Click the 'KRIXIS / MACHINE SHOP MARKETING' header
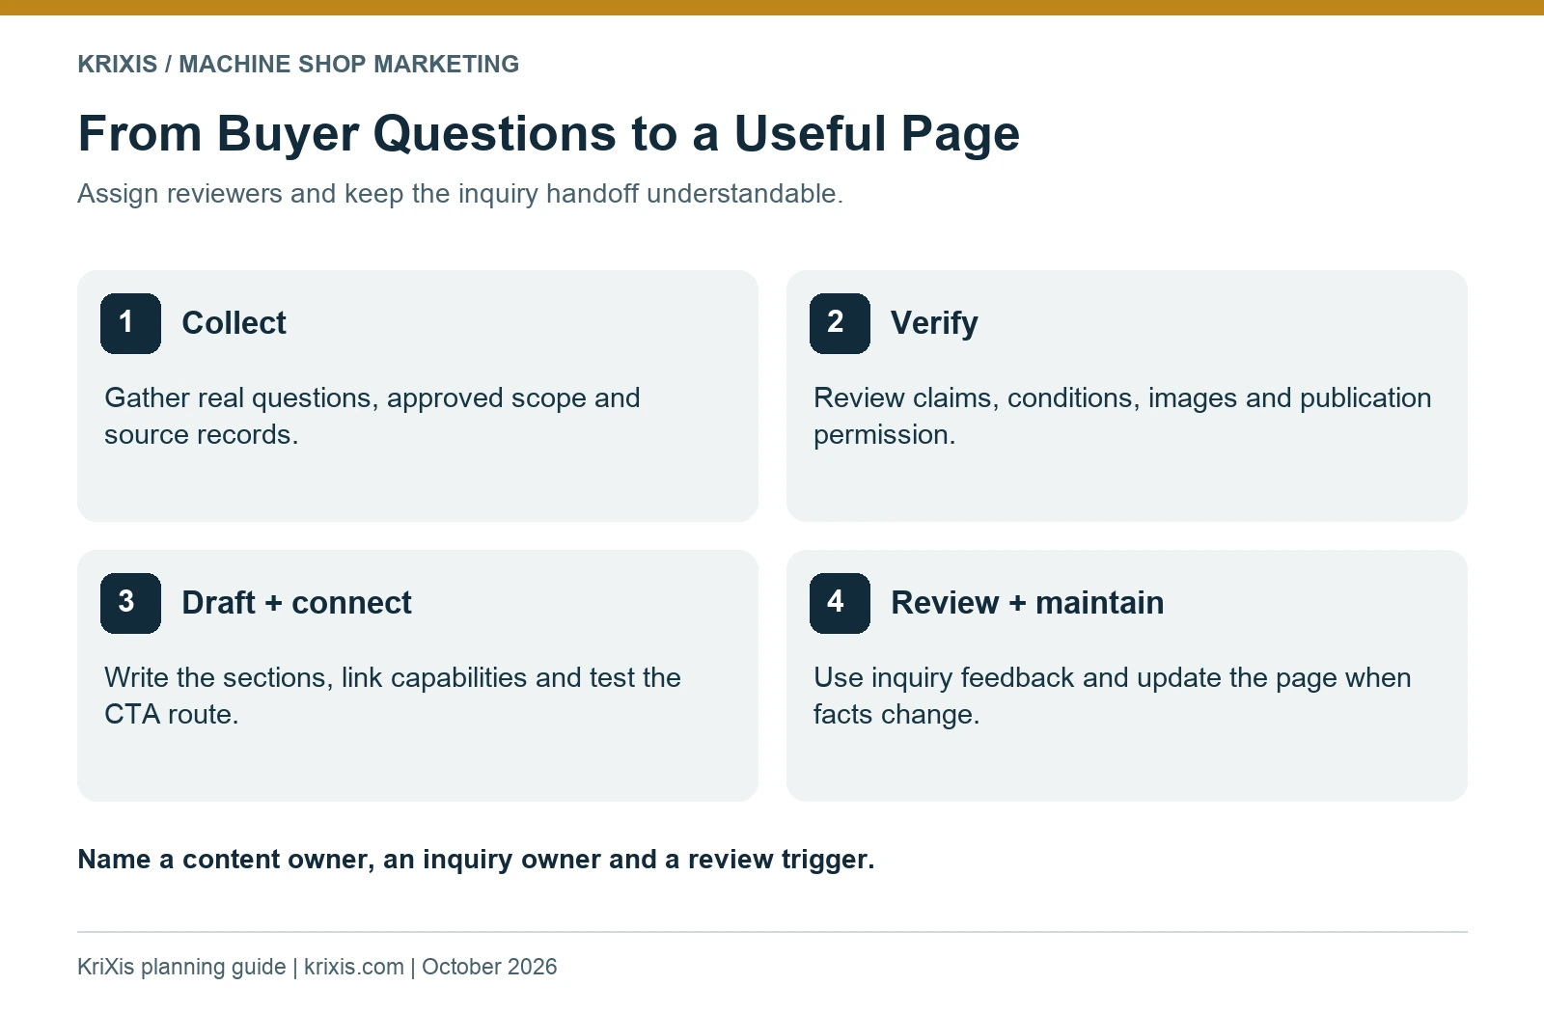The width and height of the screenshot is (1544, 1013). [298, 64]
